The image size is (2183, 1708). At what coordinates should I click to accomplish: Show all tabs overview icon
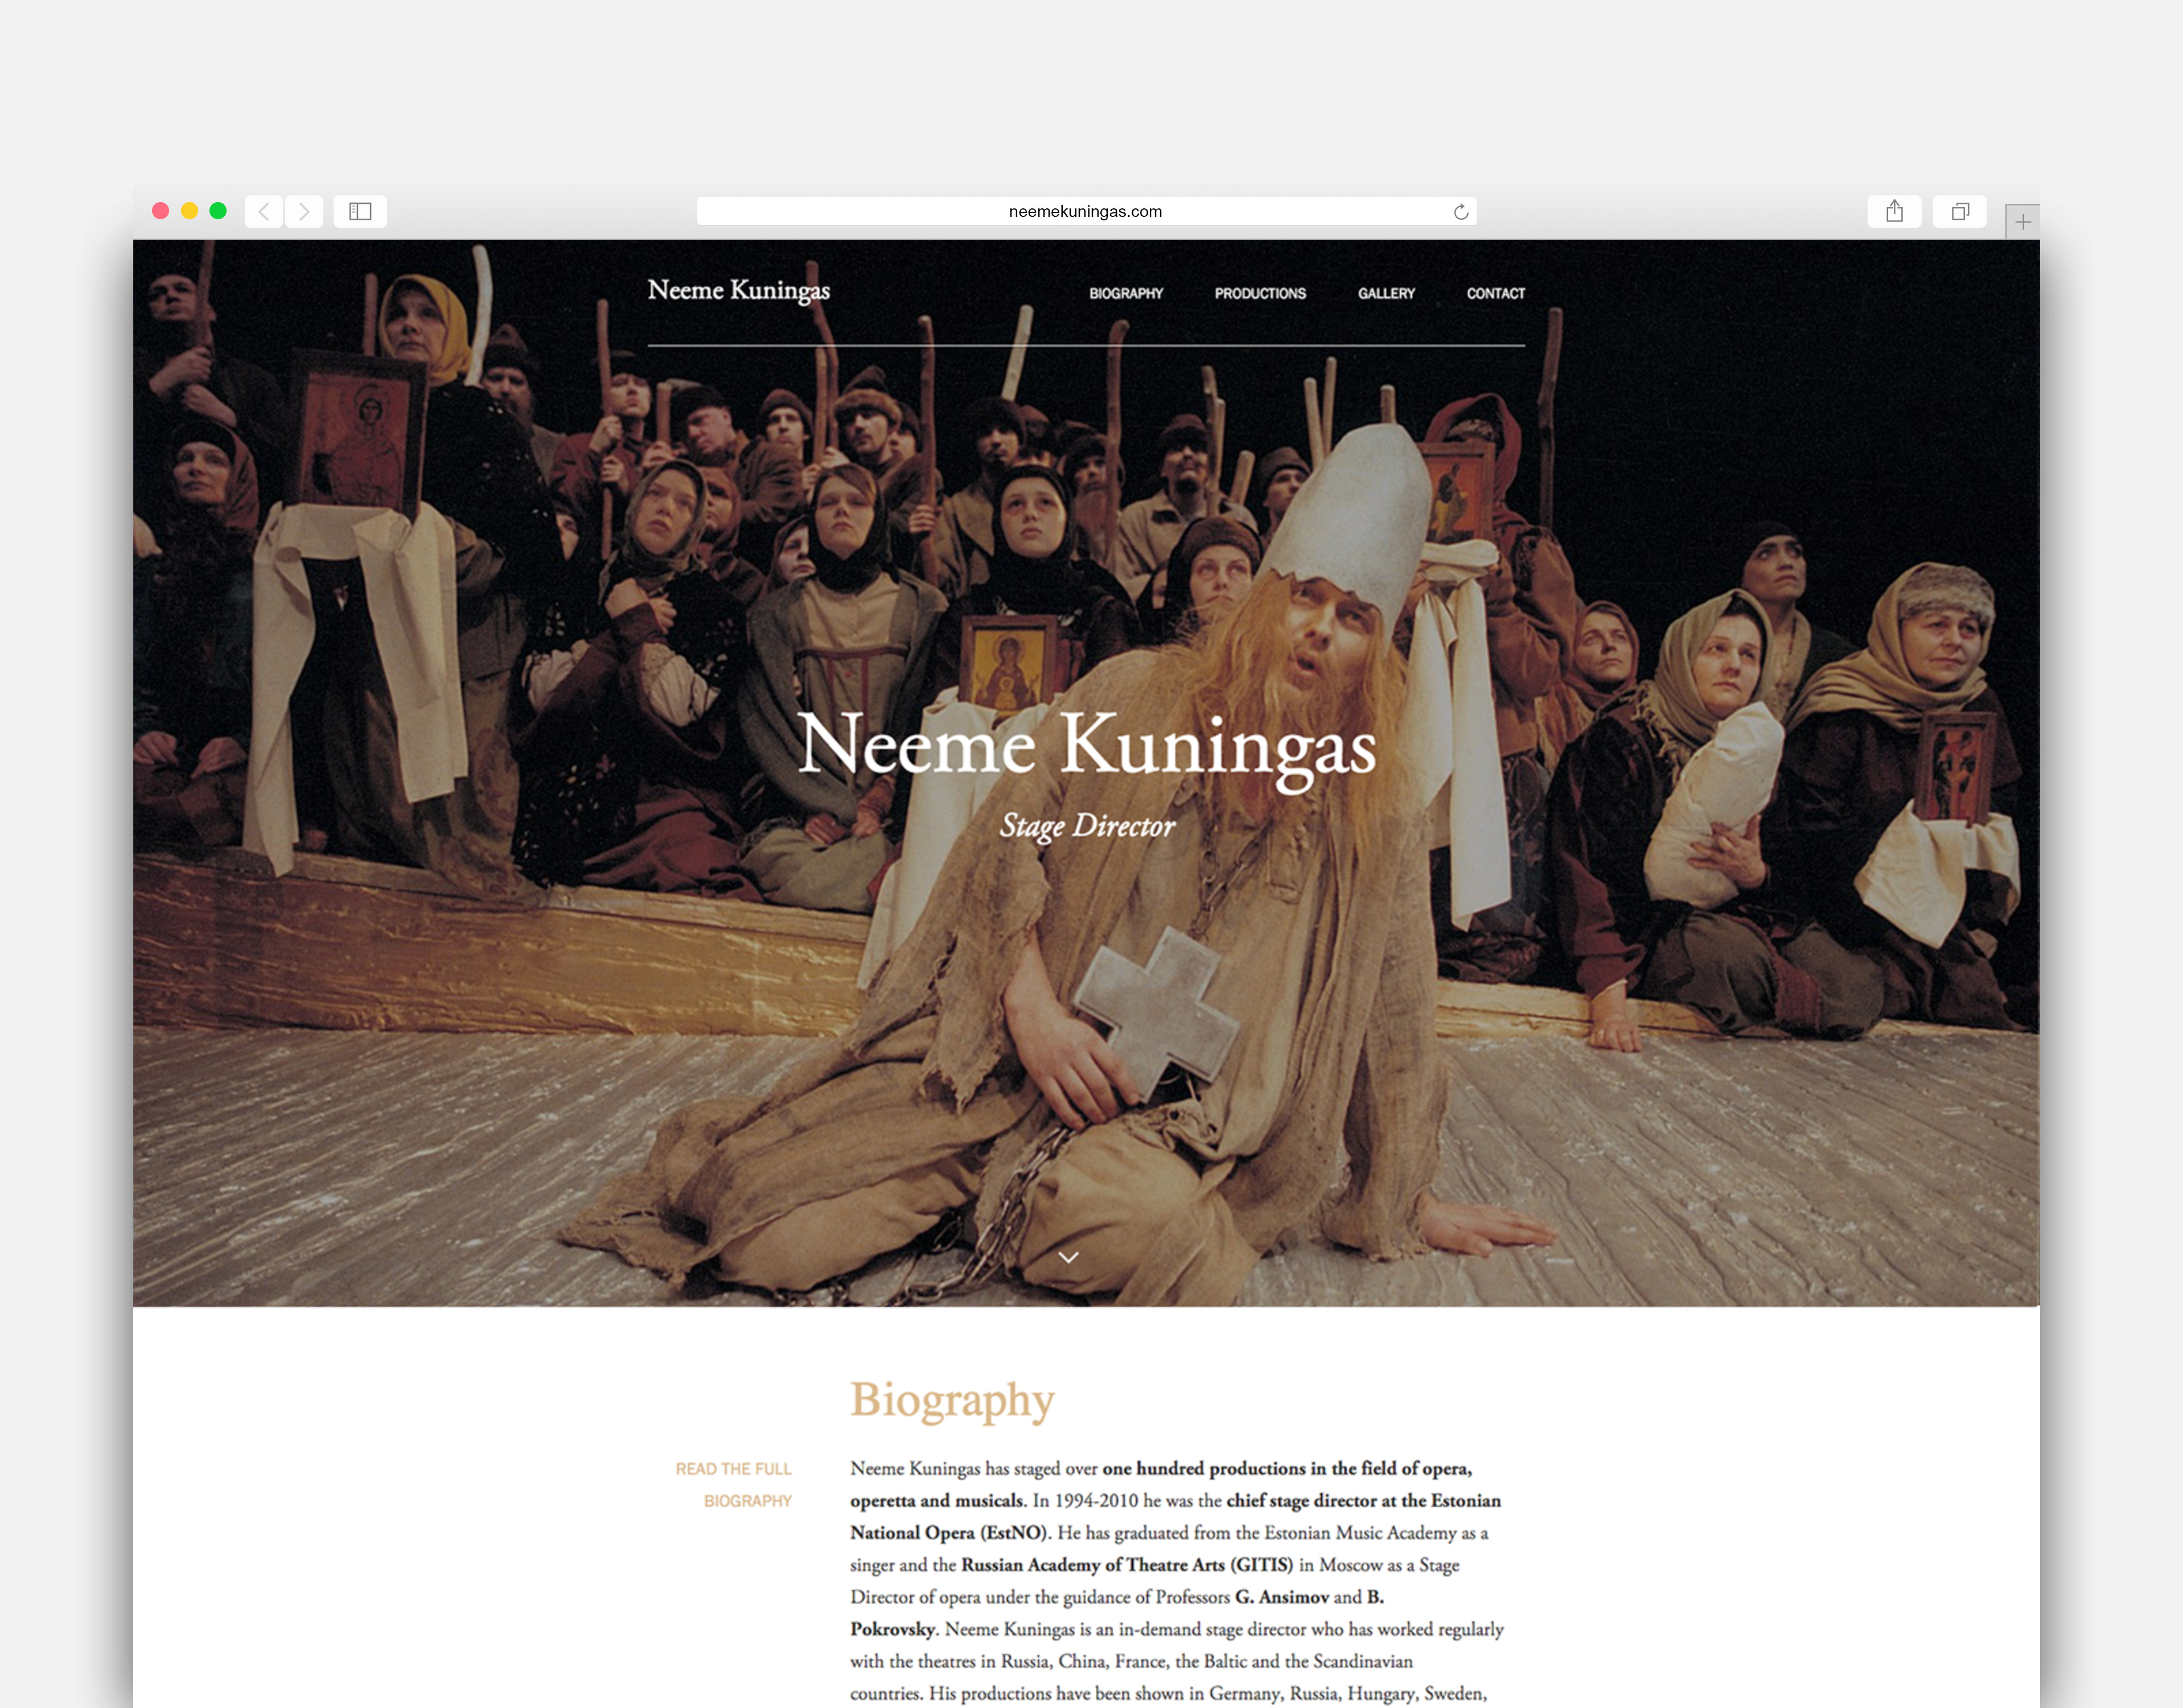coord(1959,211)
